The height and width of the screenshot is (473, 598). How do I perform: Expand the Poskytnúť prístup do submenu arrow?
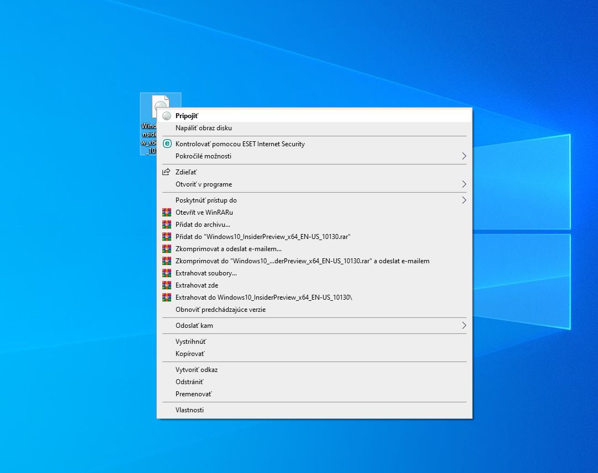point(464,200)
